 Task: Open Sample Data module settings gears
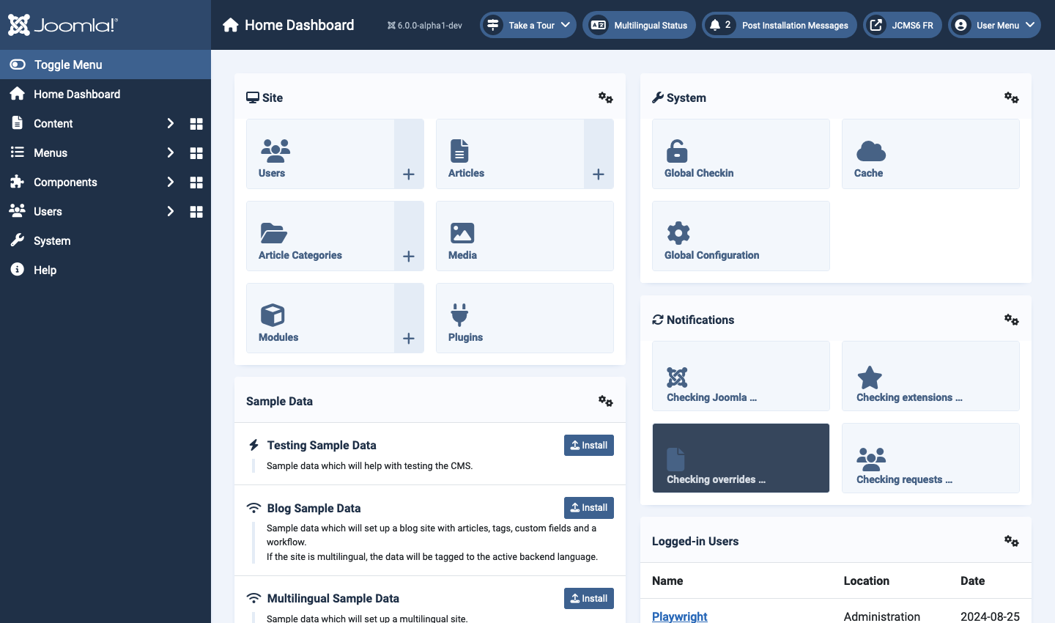coord(605,401)
